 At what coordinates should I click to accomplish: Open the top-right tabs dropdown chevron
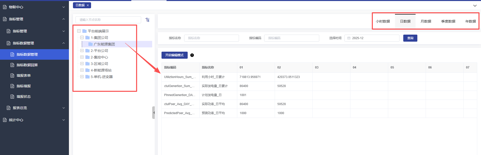click(475, 6)
